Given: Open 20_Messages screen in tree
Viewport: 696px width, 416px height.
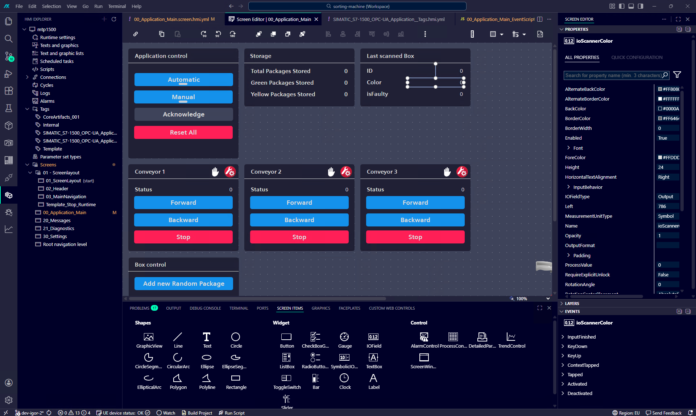Looking at the screenshot, I should (x=57, y=220).
